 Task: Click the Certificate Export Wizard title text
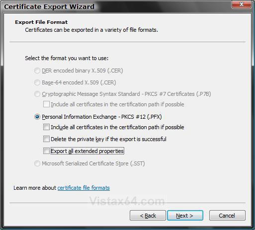click(x=49, y=7)
